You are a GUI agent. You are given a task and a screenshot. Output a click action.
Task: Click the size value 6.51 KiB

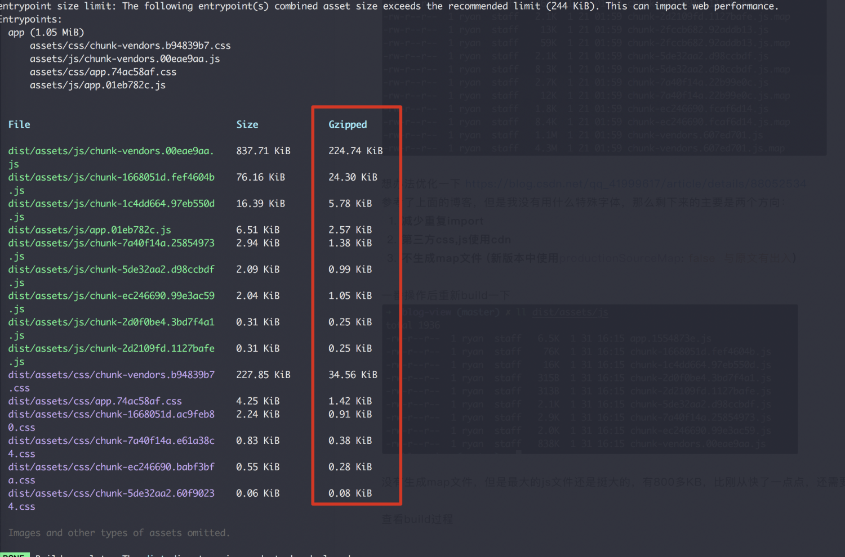[258, 230]
